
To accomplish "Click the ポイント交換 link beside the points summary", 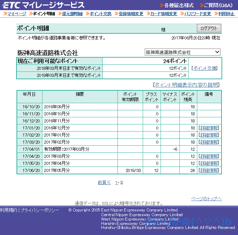I will tap(205, 68).
